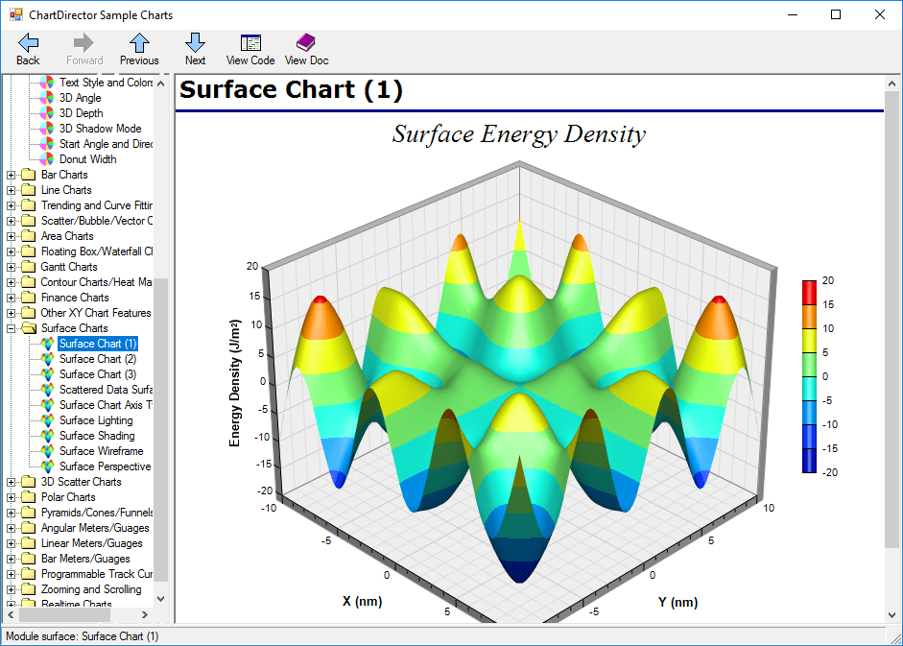Open View Doc book icon

pos(306,42)
